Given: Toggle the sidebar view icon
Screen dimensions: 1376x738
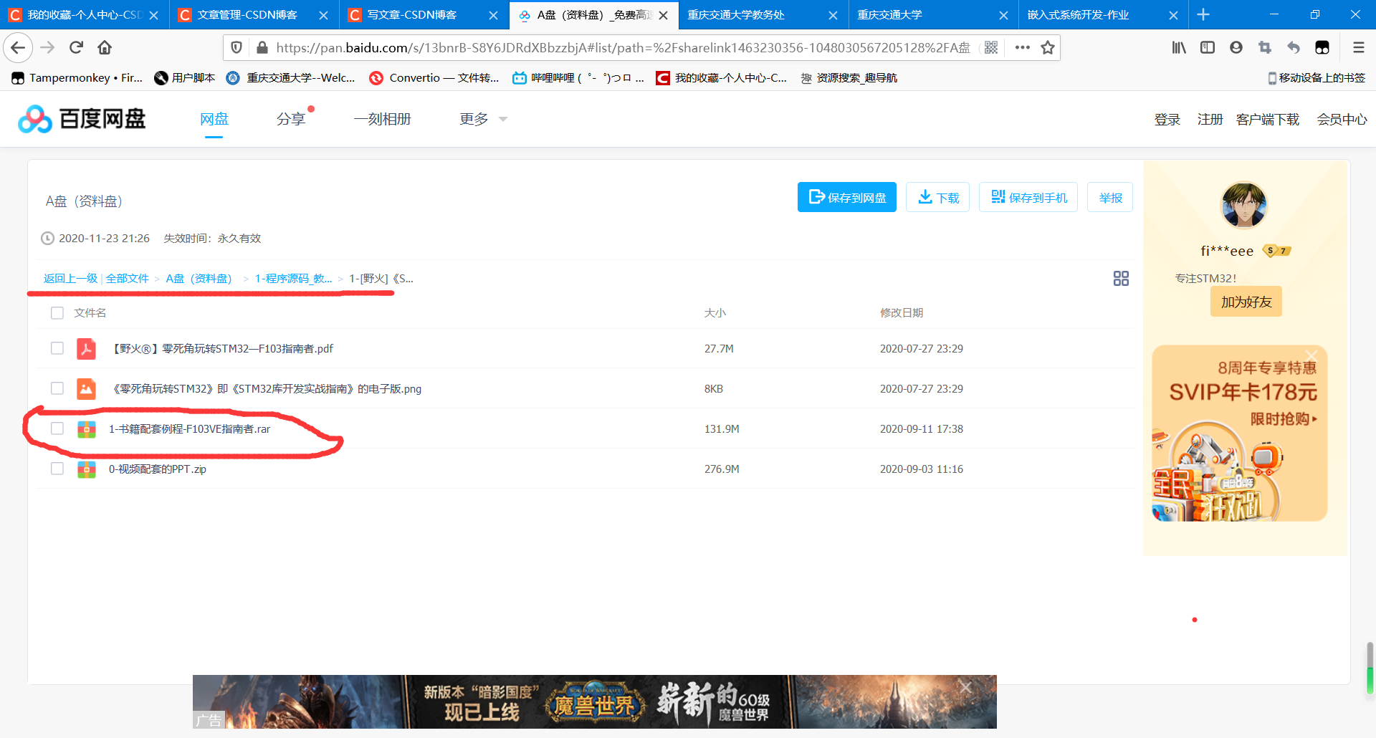Looking at the screenshot, I should 1208,47.
